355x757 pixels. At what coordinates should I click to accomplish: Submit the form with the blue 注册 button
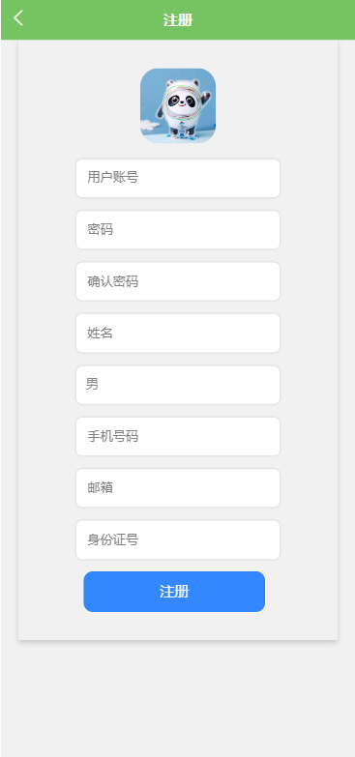174,592
